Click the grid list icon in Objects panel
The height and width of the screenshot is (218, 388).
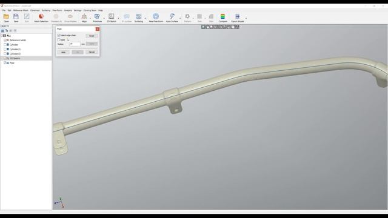[x=2, y=31]
